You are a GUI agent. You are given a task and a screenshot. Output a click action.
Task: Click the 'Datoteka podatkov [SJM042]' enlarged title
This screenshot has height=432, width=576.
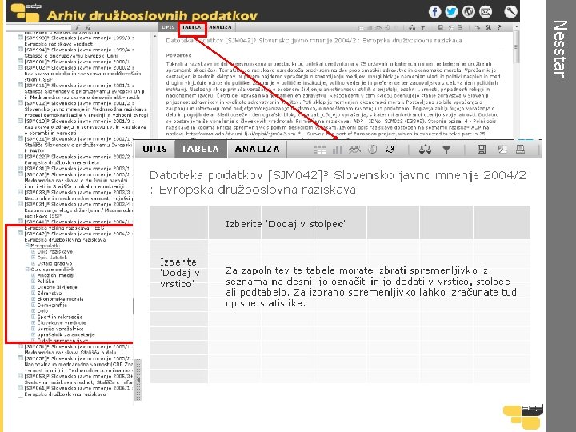click(338, 182)
